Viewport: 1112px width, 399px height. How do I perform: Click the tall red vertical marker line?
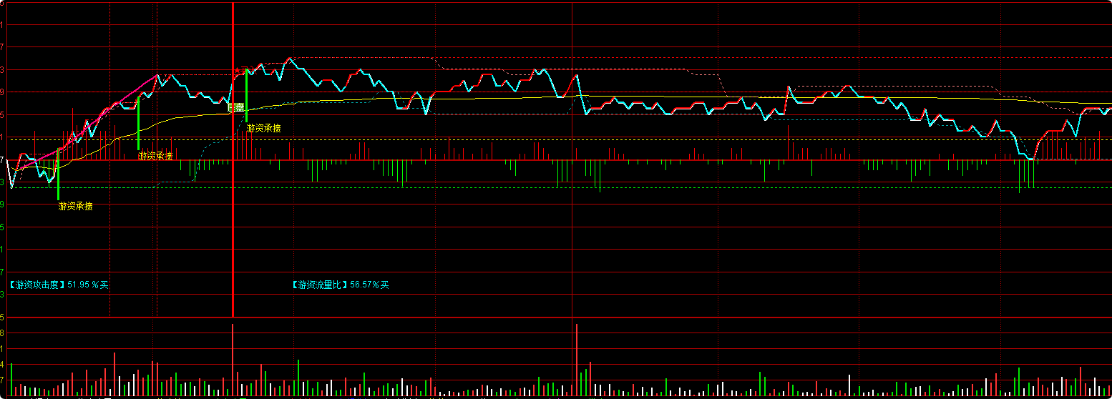click(233, 215)
